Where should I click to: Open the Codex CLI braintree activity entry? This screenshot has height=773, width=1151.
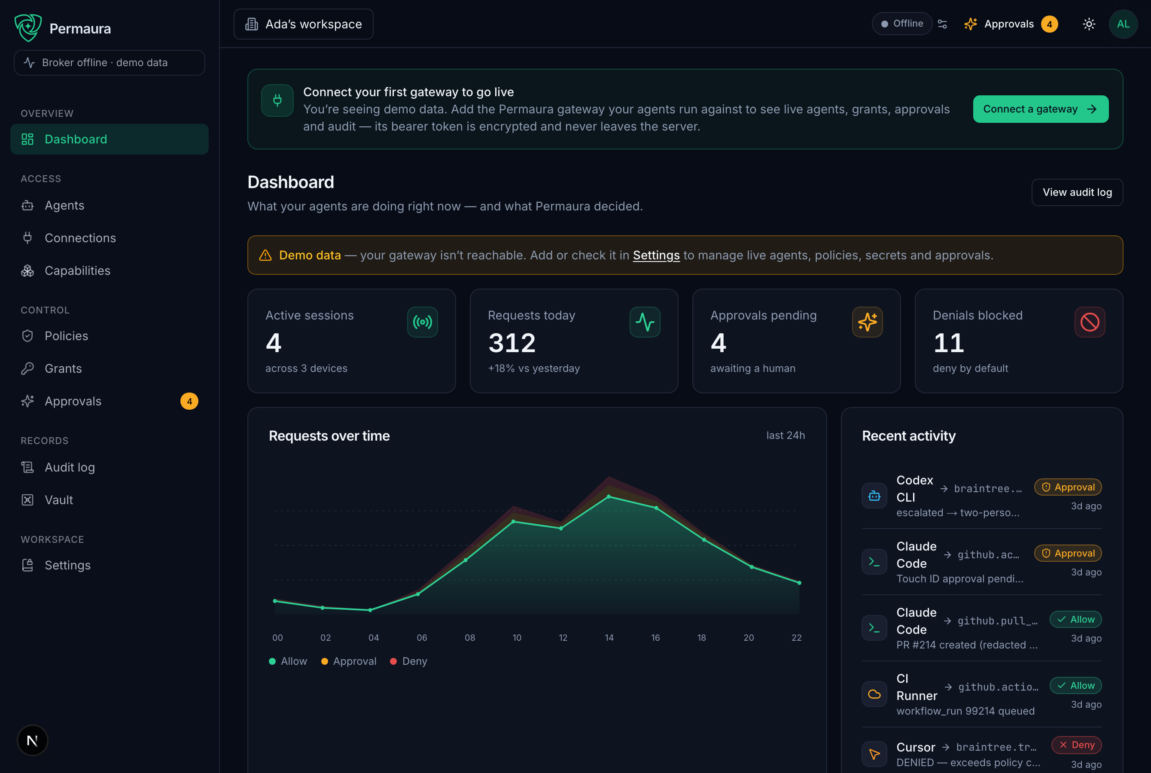point(981,496)
